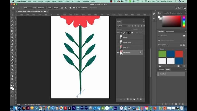Image resolution: width=197 pixels, height=111 pixels.
Task: Select the Magic Wand tool
Action: coord(12,25)
